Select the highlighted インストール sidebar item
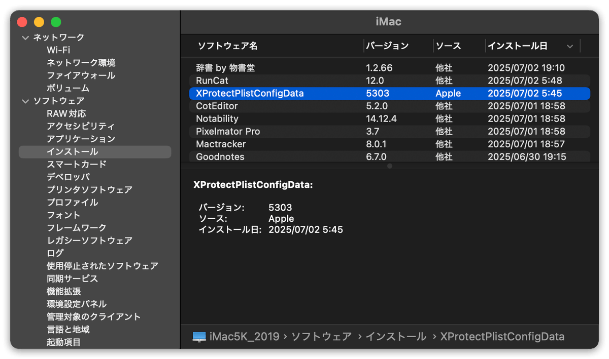 pyautogui.click(x=95, y=152)
